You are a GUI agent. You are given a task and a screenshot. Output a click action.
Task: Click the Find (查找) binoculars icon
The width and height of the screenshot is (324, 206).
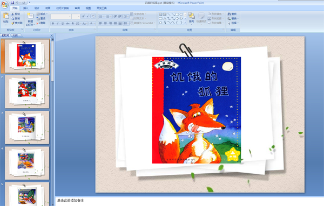click(229, 14)
